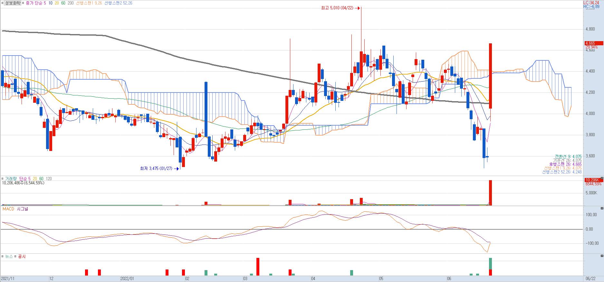604x282 pixels.
Task: Toggle the square before 종가 단순
Action: click(x=24, y=3)
